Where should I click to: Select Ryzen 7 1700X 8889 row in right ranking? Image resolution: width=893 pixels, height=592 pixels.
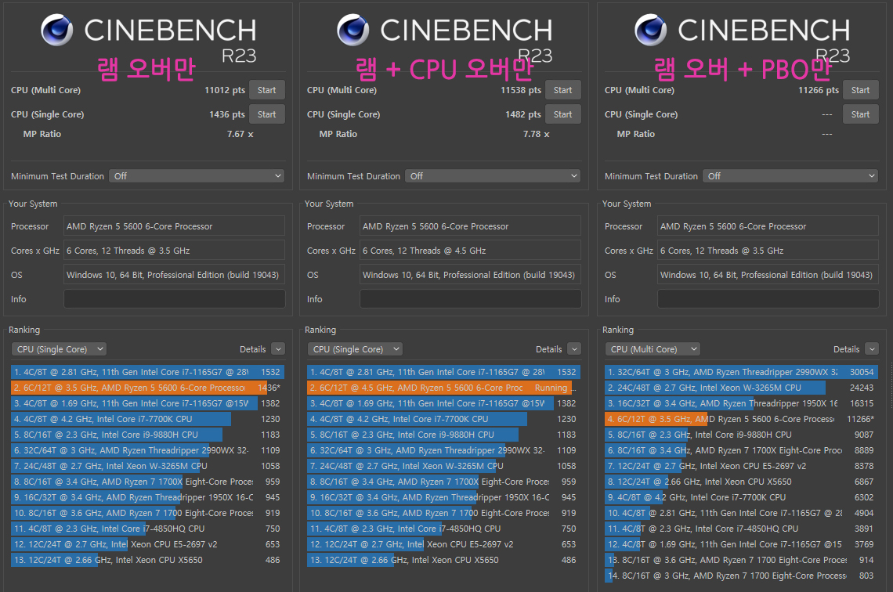pos(742,450)
